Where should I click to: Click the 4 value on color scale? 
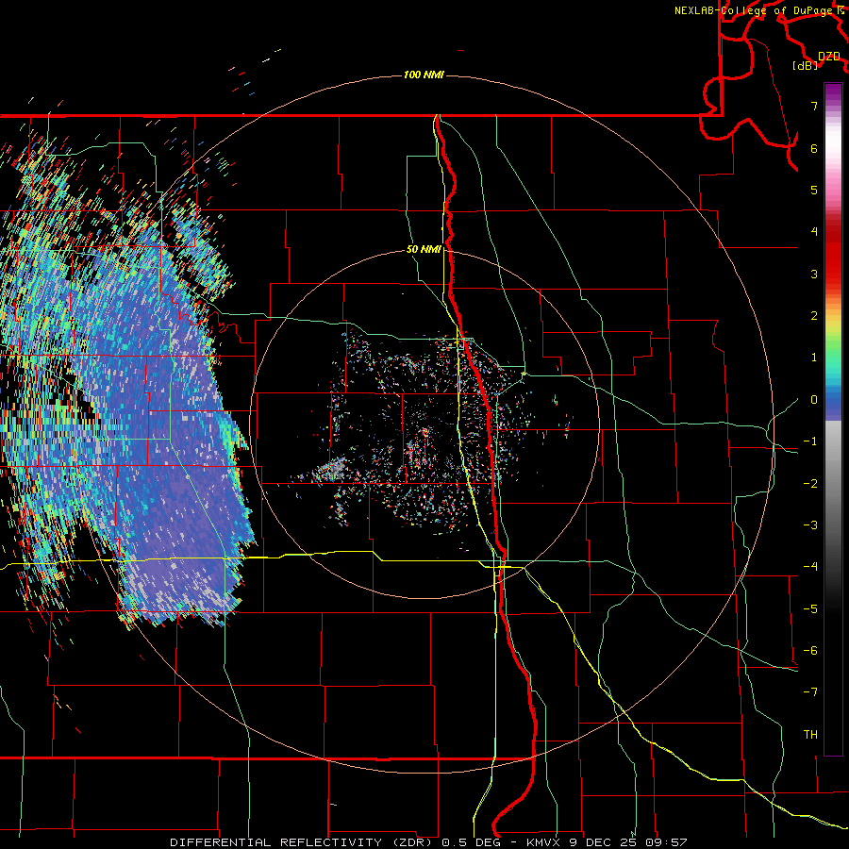coord(814,232)
